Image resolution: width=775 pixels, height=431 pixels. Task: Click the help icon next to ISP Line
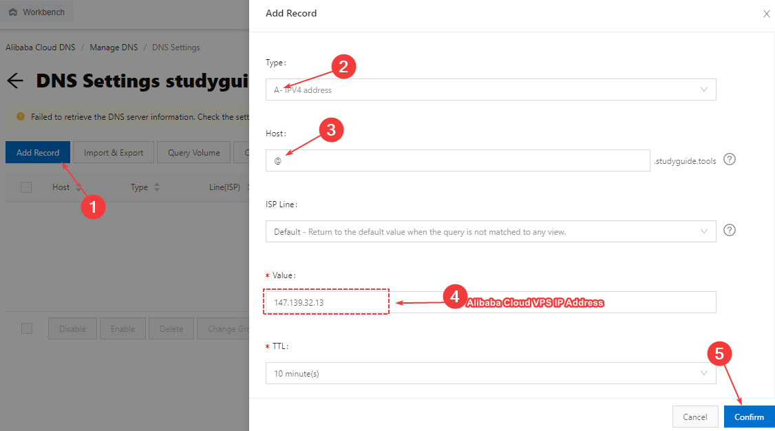click(730, 231)
